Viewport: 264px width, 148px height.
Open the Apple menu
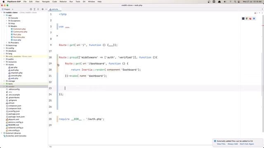4,2
